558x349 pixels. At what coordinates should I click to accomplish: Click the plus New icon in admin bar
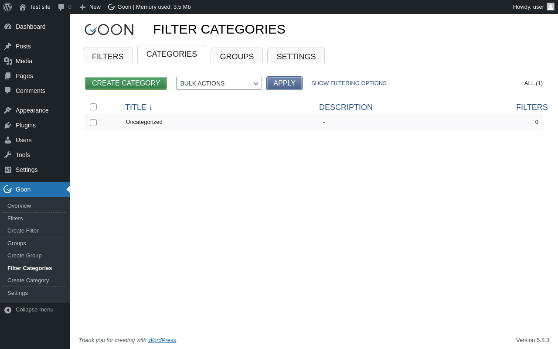pos(82,7)
